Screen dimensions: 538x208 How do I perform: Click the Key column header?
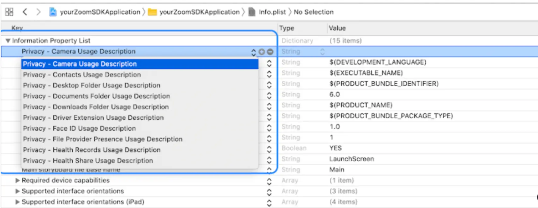[x=17, y=28]
